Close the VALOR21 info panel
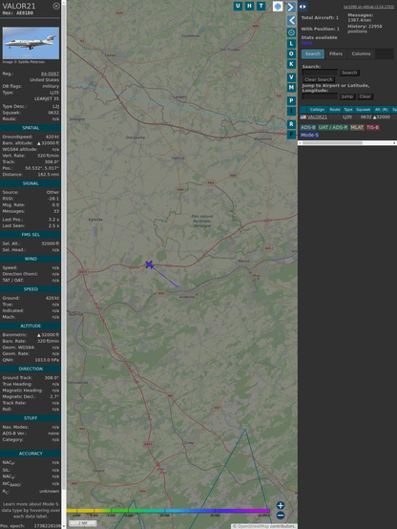Image resolution: width=397 pixels, height=529 pixels. [x=56, y=6]
